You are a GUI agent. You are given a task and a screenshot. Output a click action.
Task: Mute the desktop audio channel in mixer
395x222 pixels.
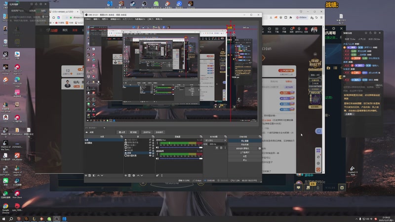[x=157, y=158]
